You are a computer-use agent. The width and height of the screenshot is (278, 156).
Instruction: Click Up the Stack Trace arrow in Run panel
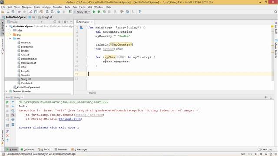(13, 102)
